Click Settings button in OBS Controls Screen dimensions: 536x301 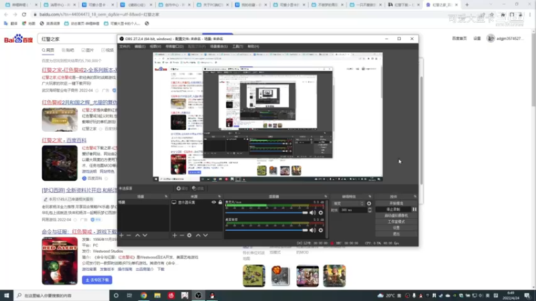(x=396, y=227)
